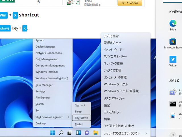Click the user account avatar in the Start menu
This screenshot has width=182, height=137.
pyautogui.click(x=173, y=135)
